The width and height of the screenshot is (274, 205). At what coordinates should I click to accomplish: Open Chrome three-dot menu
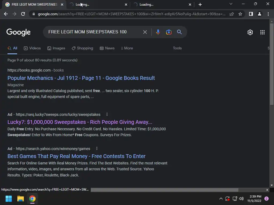coord(268,14)
